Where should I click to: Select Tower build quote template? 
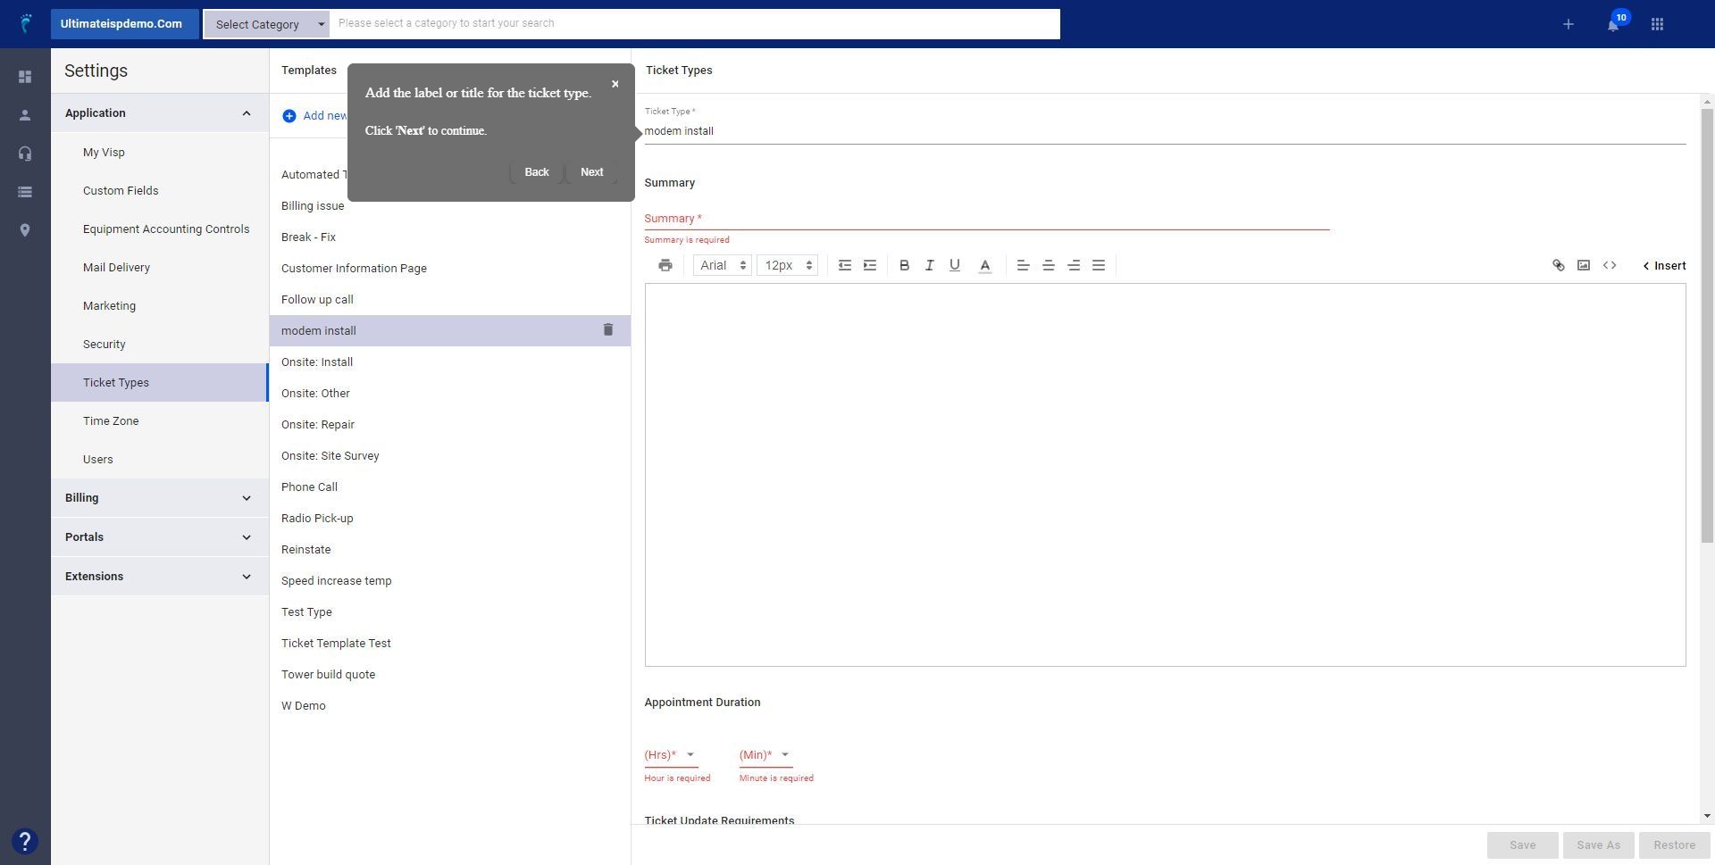coord(449,675)
